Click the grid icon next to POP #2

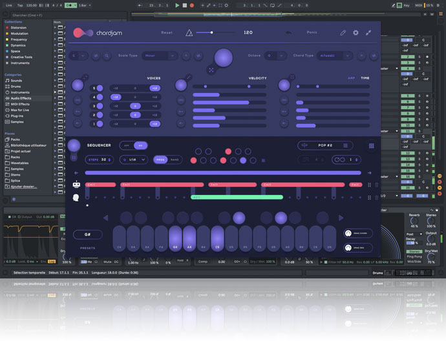pyautogui.click(x=372, y=146)
